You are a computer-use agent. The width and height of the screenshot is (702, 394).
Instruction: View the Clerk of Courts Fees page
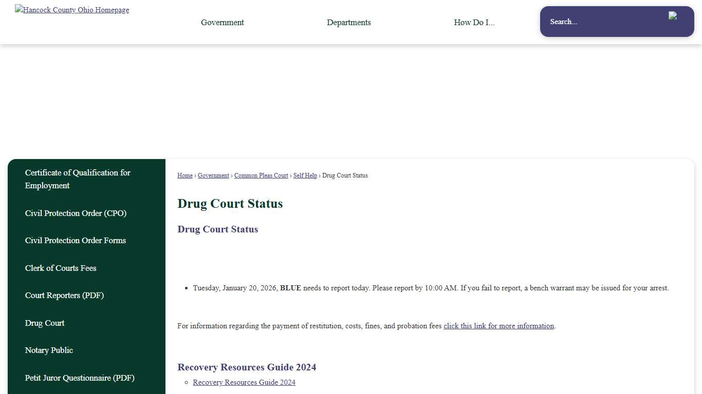(61, 268)
